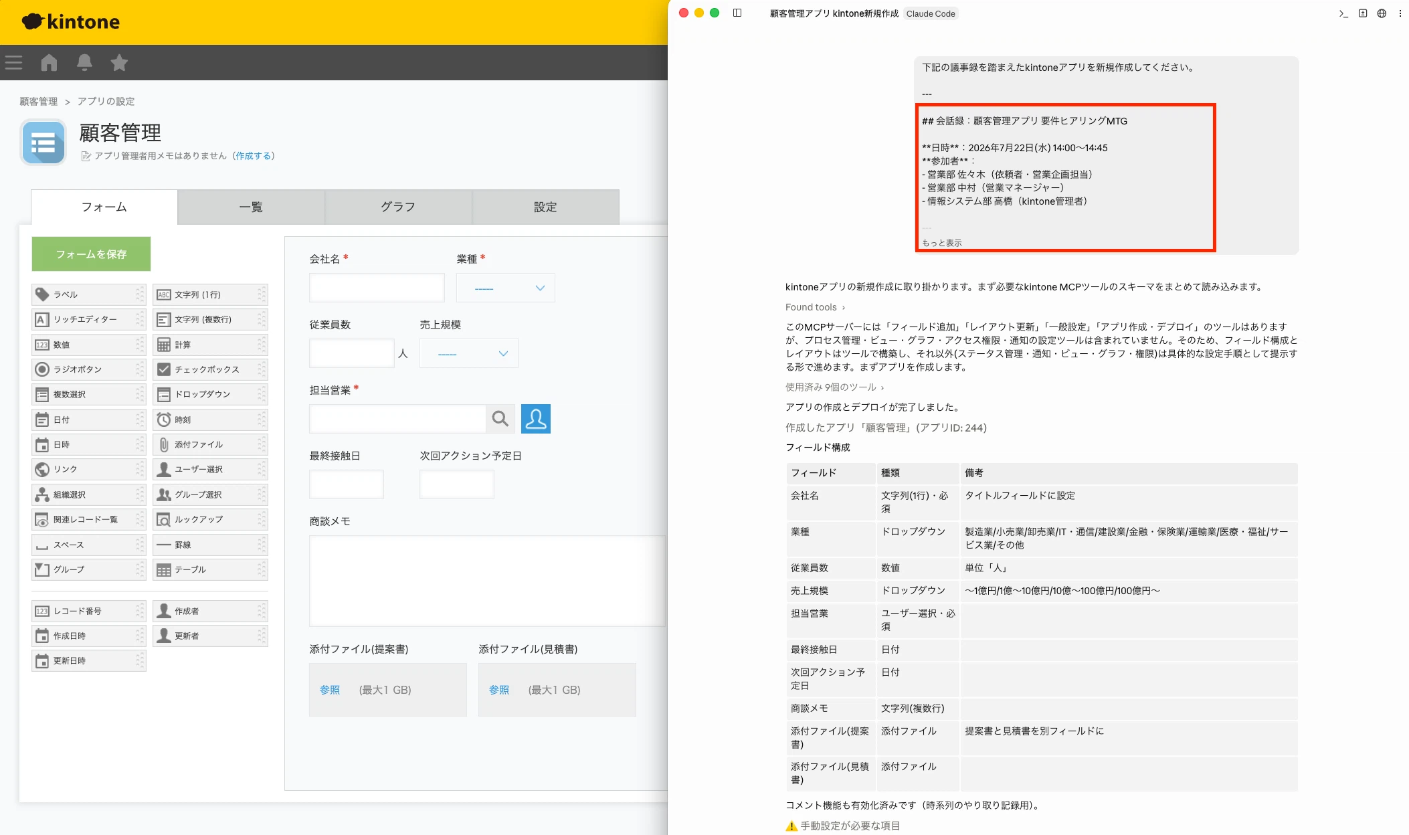This screenshot has width=1409, height=835.
Task: Click the 会社名 text input
Action: [x=377, y=288]
